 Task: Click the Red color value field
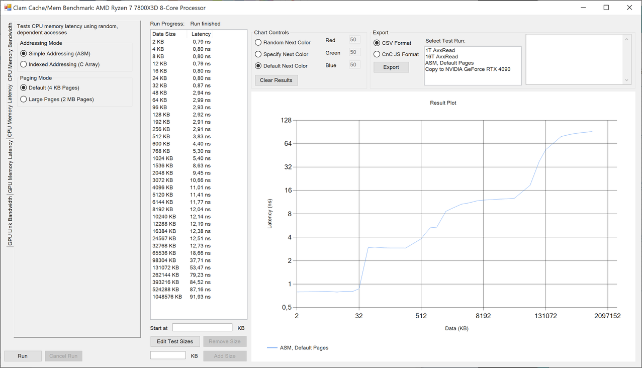click(354, 40)
